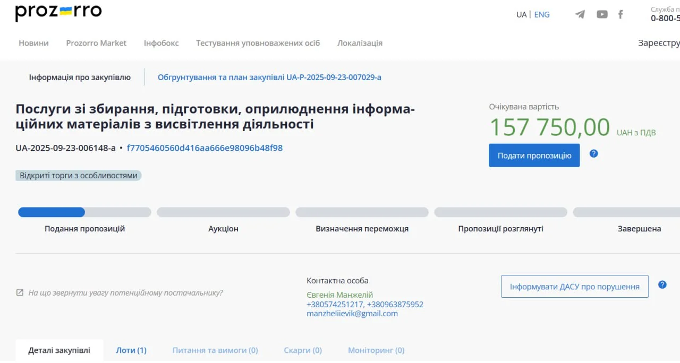Click help icon beside Подати пропозицію

594,154
